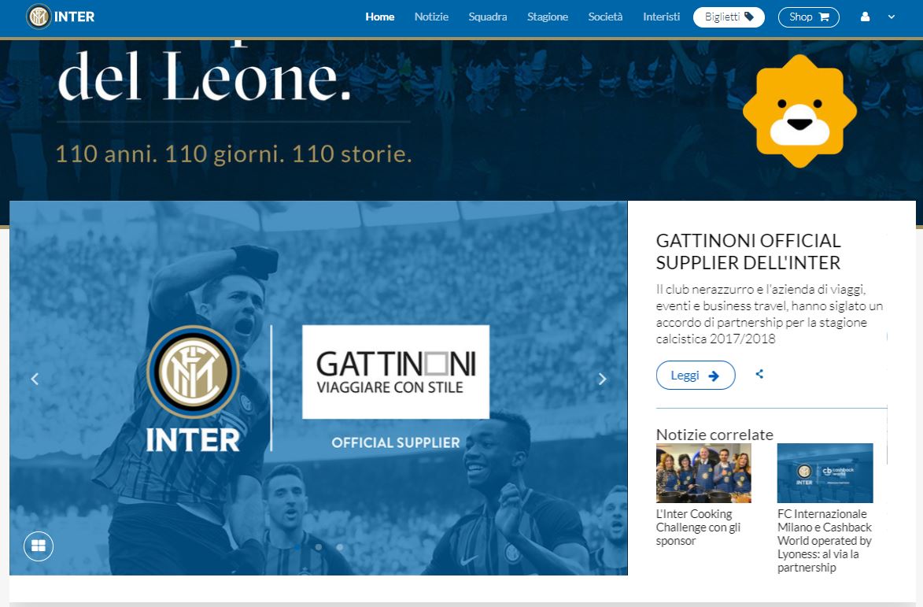The image size is (923, 607).
Task: Open the Notizie menu
Action: pyautogui.click(x=431, y=17)
